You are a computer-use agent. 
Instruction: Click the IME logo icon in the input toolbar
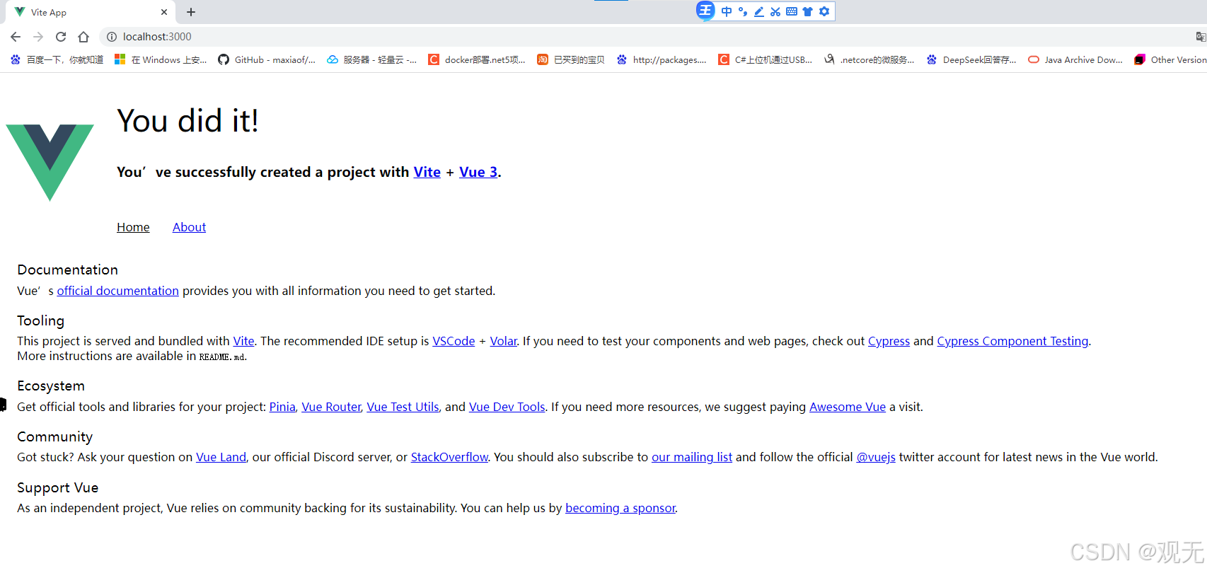pyautogui.click(x=705, y=11)
